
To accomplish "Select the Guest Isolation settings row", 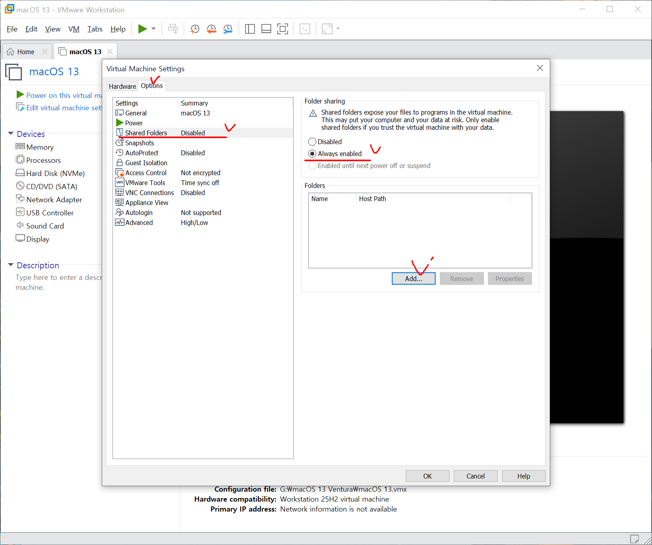I will click(x=203, y=163).
